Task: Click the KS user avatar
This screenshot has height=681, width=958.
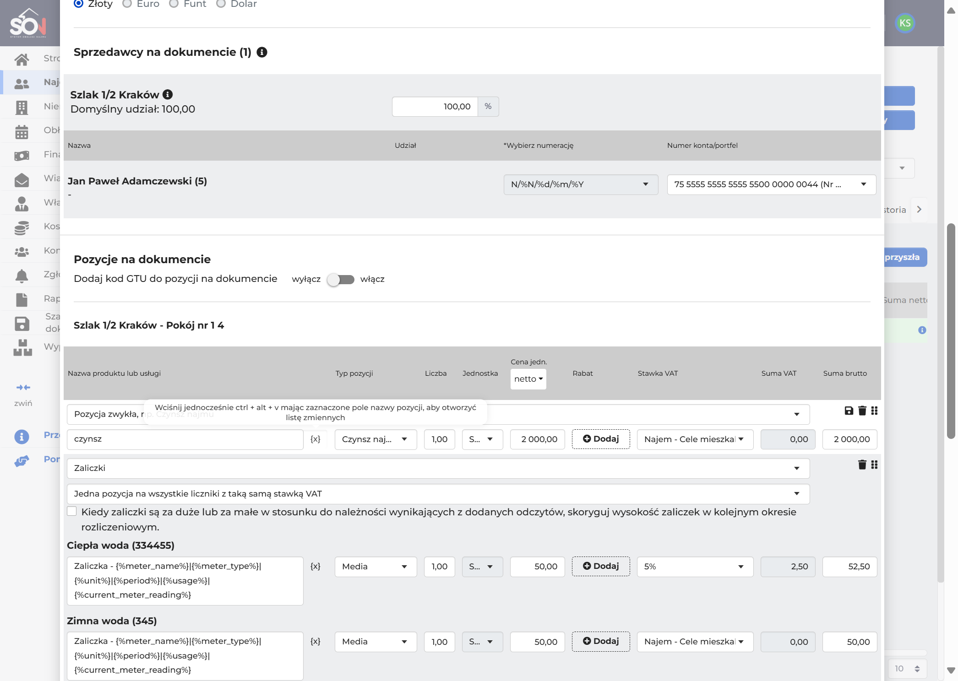Action: point(905,23)
